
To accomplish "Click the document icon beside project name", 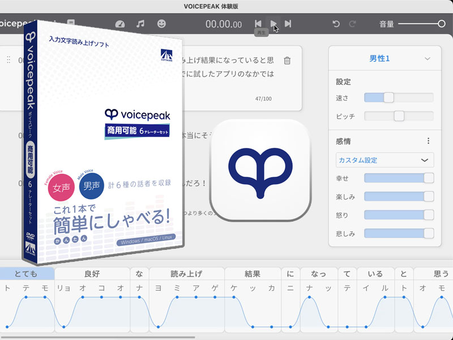I will 71,22.
